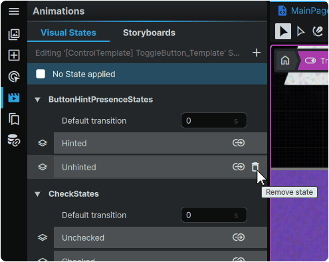Edit CheckStates default transition field

click(214, 215)
